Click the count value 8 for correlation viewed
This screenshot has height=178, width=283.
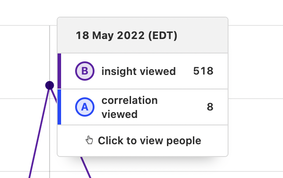(210, 107)
